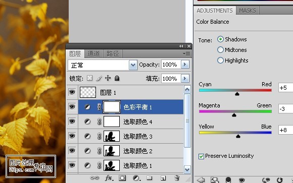This screenshot has width=293, height=183.
Task: Lock position move icon
Action: coord(108,78)
